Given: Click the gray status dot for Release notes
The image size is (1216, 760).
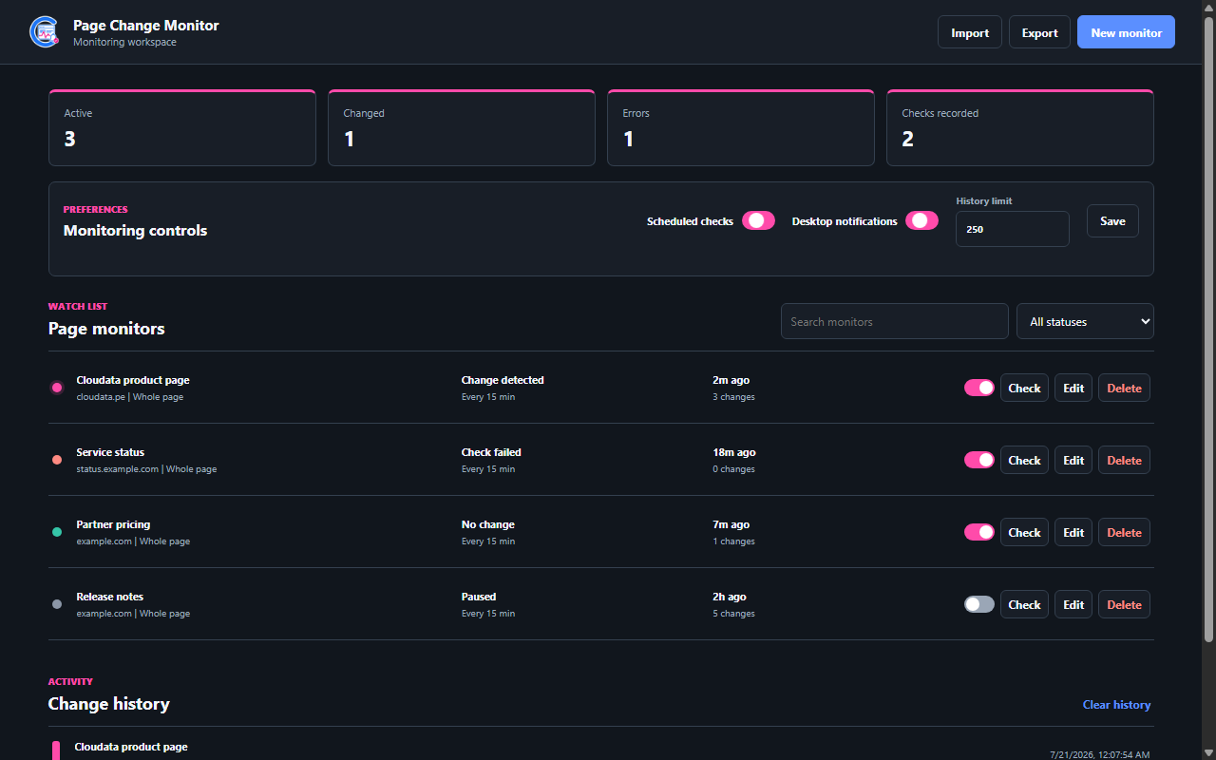Looking at the screenshot, I should click(57, 604).
